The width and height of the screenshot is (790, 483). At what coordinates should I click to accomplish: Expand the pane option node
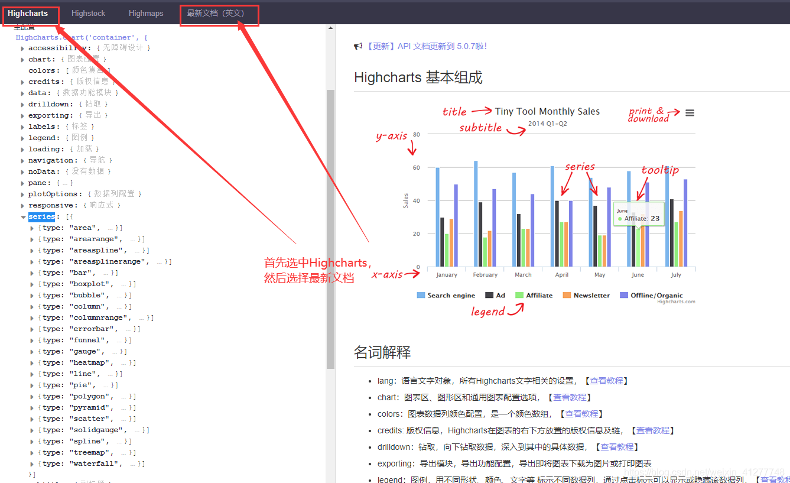point(22,183)
